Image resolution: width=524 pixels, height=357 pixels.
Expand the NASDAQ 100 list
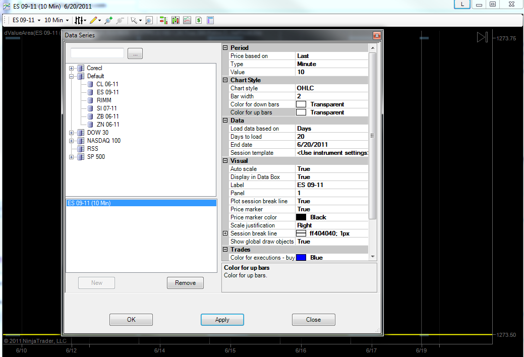coord(72,141)
